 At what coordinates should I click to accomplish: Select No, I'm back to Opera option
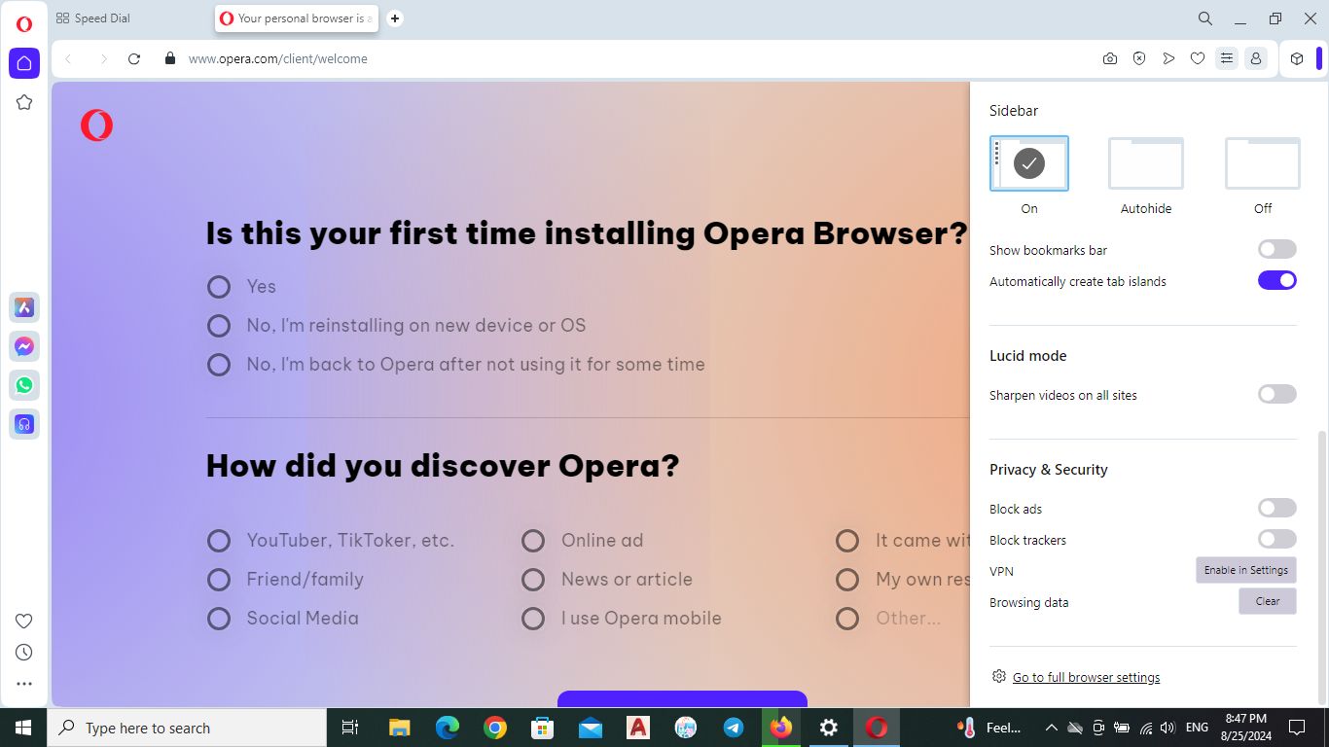[x=219, y=365]
